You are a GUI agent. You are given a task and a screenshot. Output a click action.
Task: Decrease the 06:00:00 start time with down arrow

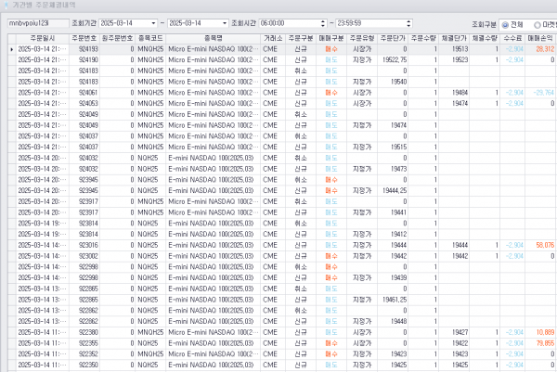(x=323, y=26)
